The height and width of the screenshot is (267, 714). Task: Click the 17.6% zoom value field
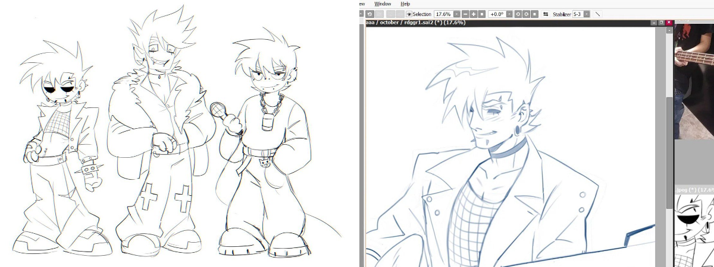tap(443, 14)
